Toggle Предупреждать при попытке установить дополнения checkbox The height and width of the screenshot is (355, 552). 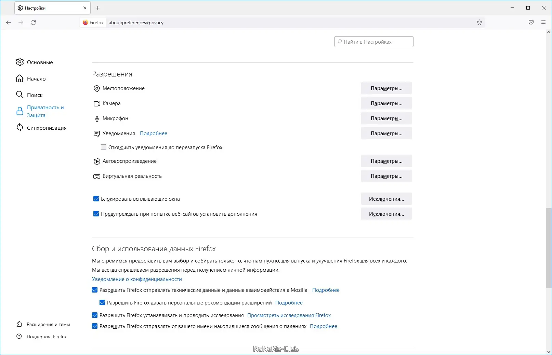click(96, 214)
